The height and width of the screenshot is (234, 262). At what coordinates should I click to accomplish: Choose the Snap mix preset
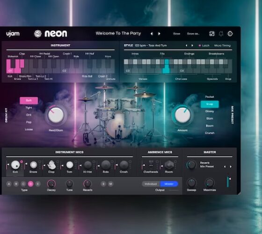coord(210,104)
